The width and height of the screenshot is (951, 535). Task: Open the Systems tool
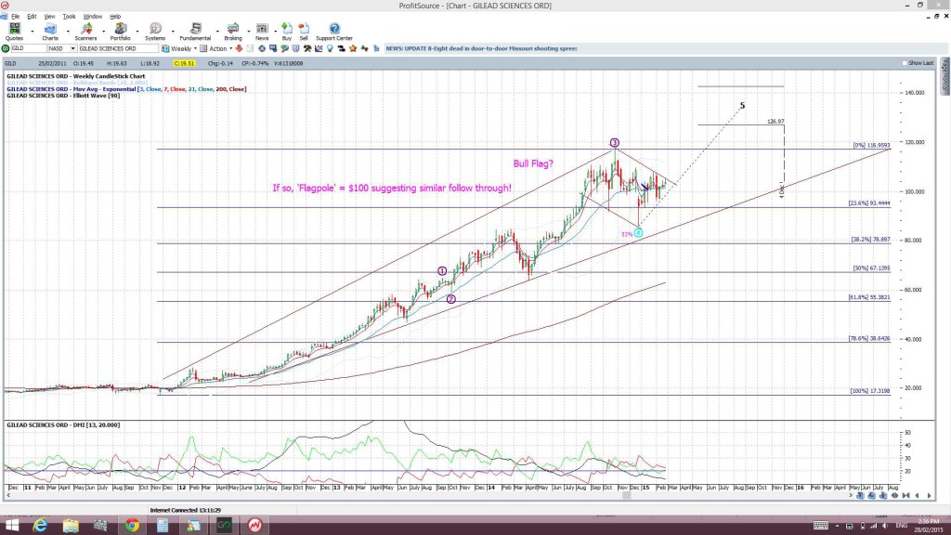[x=155, y=32]
